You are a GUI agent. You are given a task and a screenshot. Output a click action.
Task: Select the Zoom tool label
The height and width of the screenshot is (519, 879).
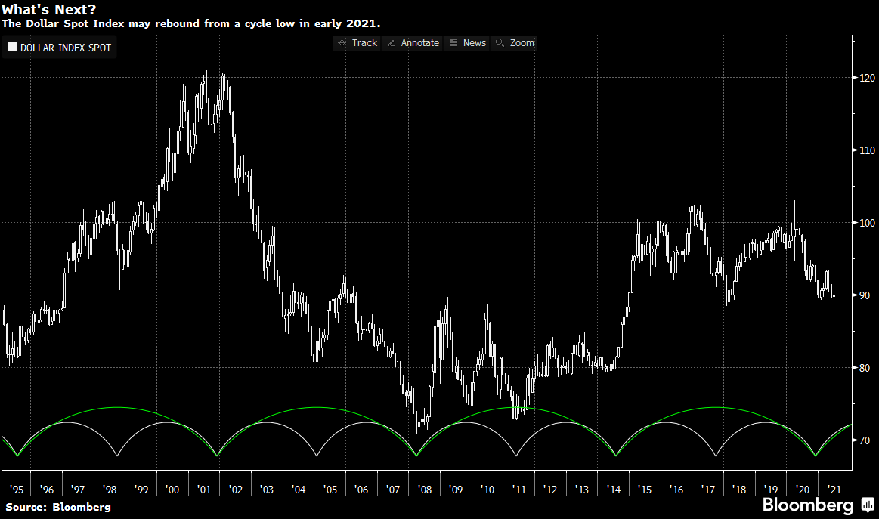(x=522, y=42)
